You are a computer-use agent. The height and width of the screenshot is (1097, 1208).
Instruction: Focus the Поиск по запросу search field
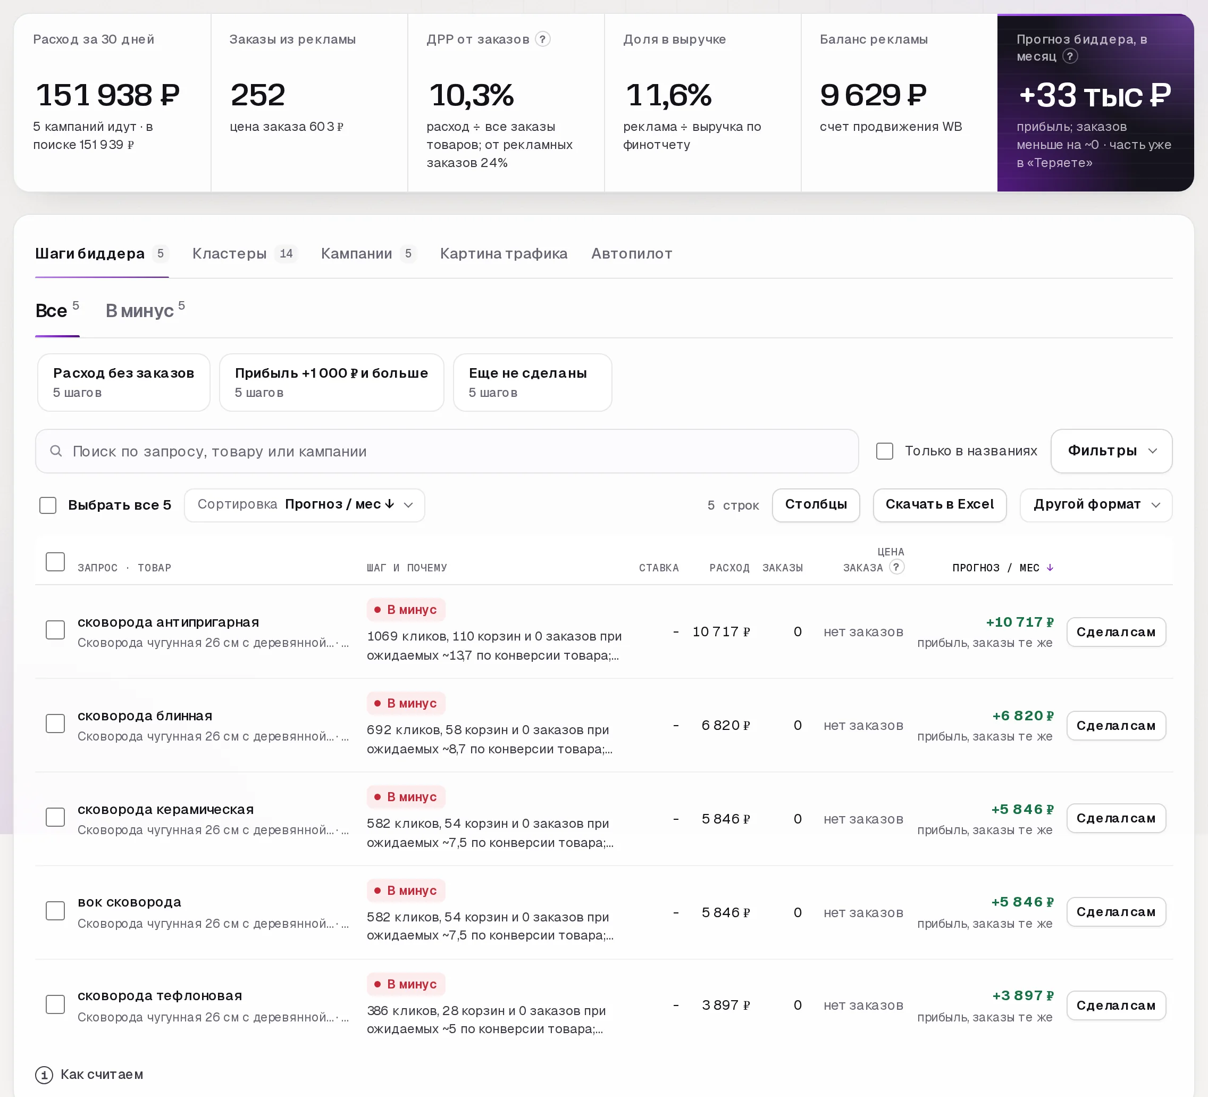coord(447,451)
